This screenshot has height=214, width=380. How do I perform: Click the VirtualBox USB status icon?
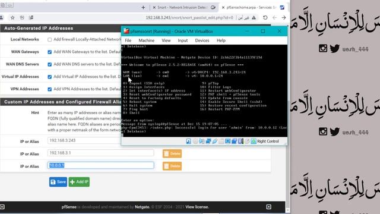coord(215,141)
